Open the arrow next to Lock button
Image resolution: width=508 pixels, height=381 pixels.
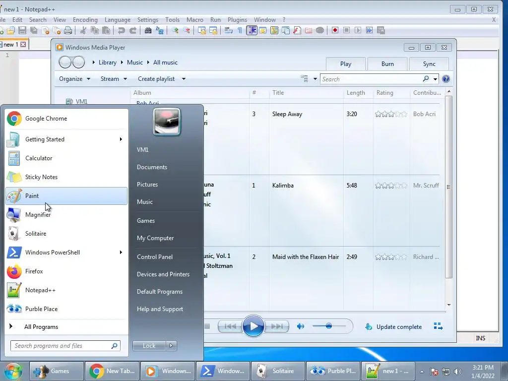coord(171,346)
